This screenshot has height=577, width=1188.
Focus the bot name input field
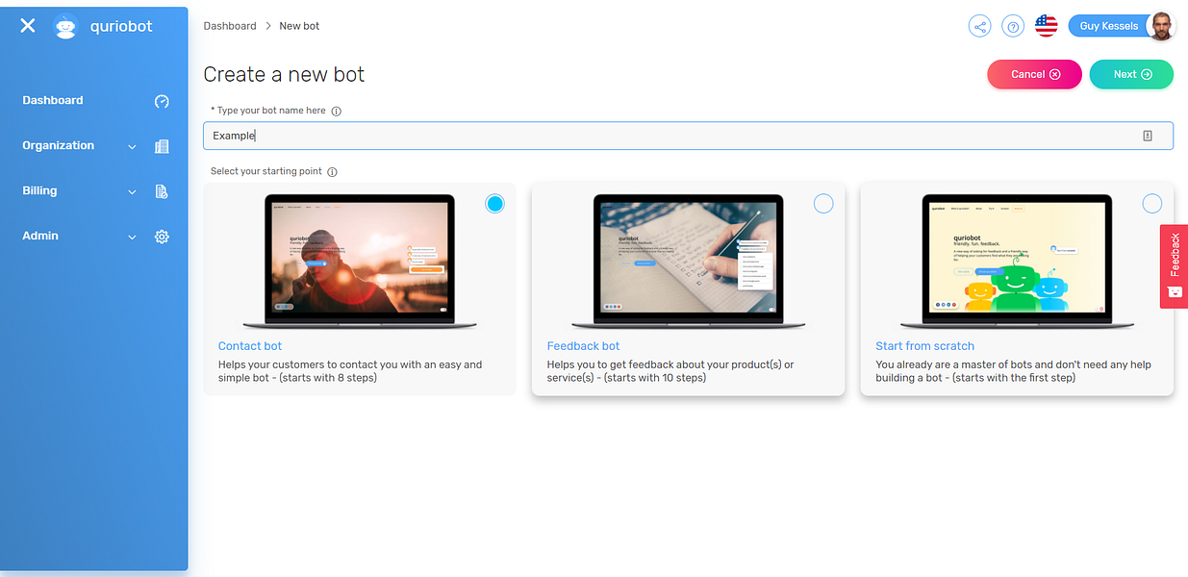point(688,136)
